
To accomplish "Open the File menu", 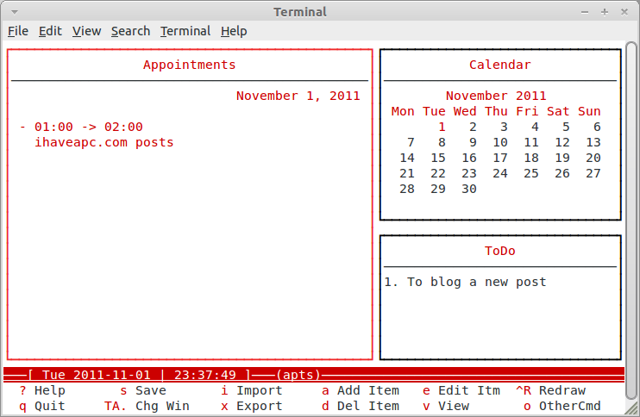I will [18, 31].
